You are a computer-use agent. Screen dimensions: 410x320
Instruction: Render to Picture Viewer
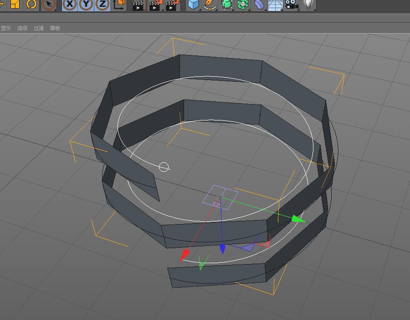(x=155, y=5)
